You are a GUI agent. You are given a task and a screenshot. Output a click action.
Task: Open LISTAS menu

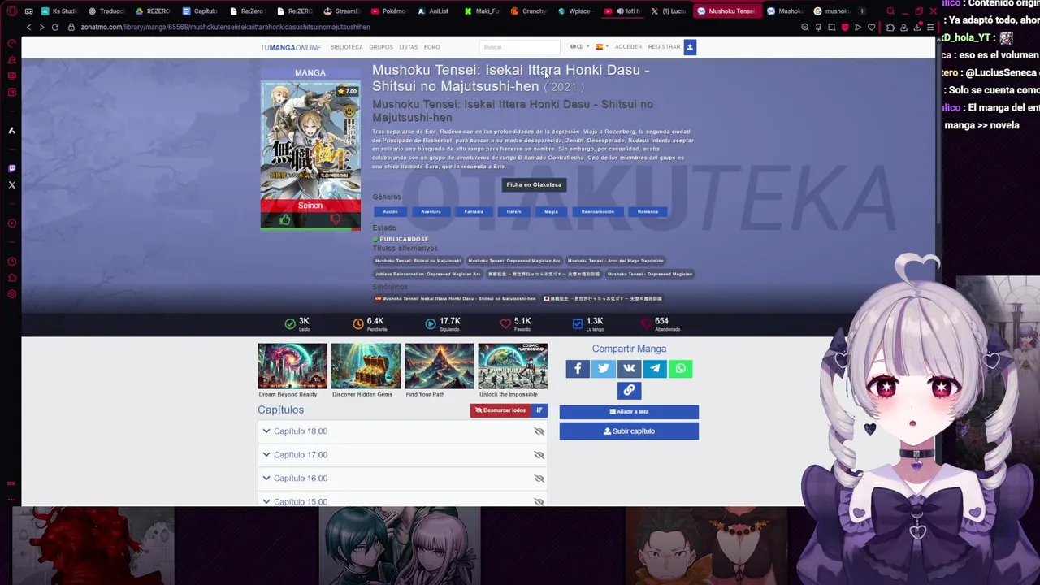409,47
